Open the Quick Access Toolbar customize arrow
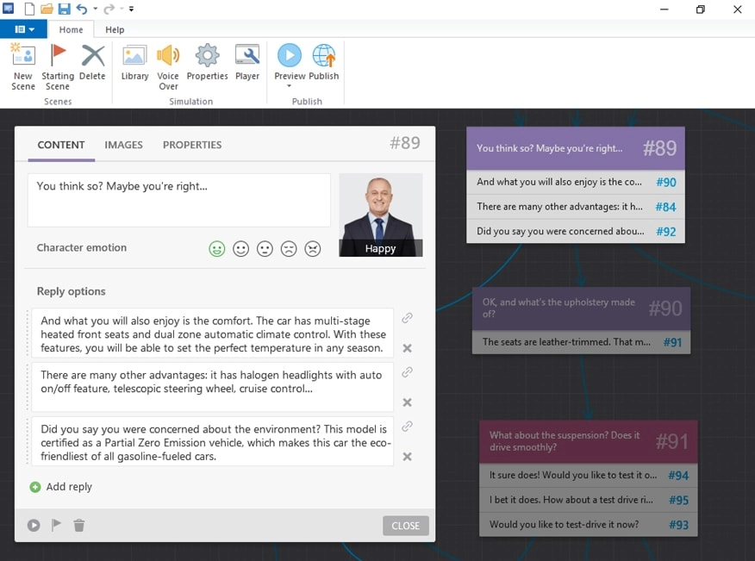This screenshot has height=561, width=755. [x=131, y=9]
